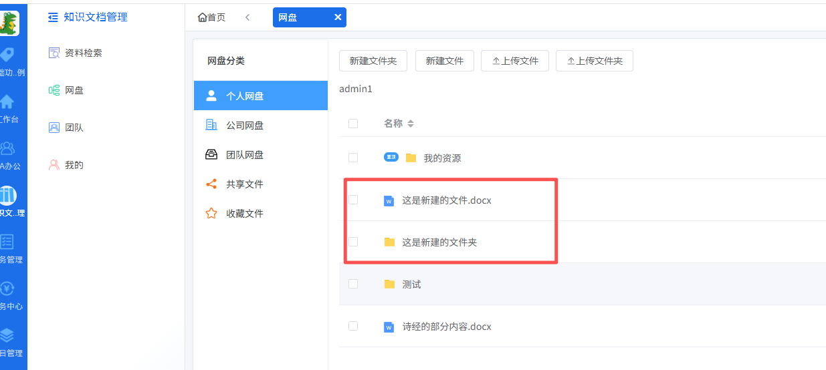Screen dimensions: 826x370
Task: Click the 个人网盘 user icon
Action: [x=211, y=96]
